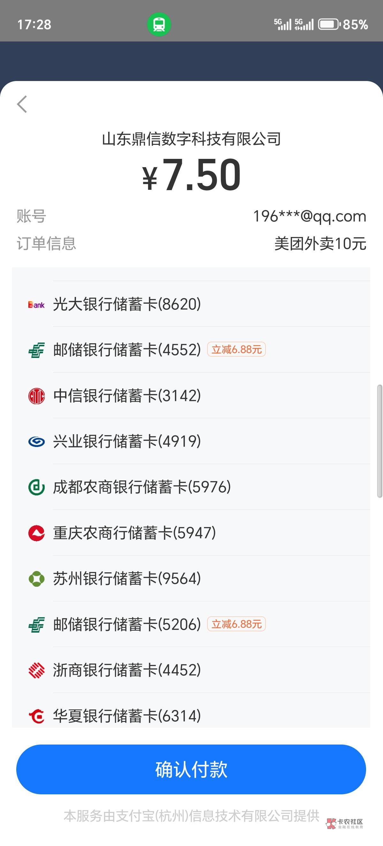
Task: Tap the Chongqing Rural Commercial Bank logo
Action: coord(36,533)
